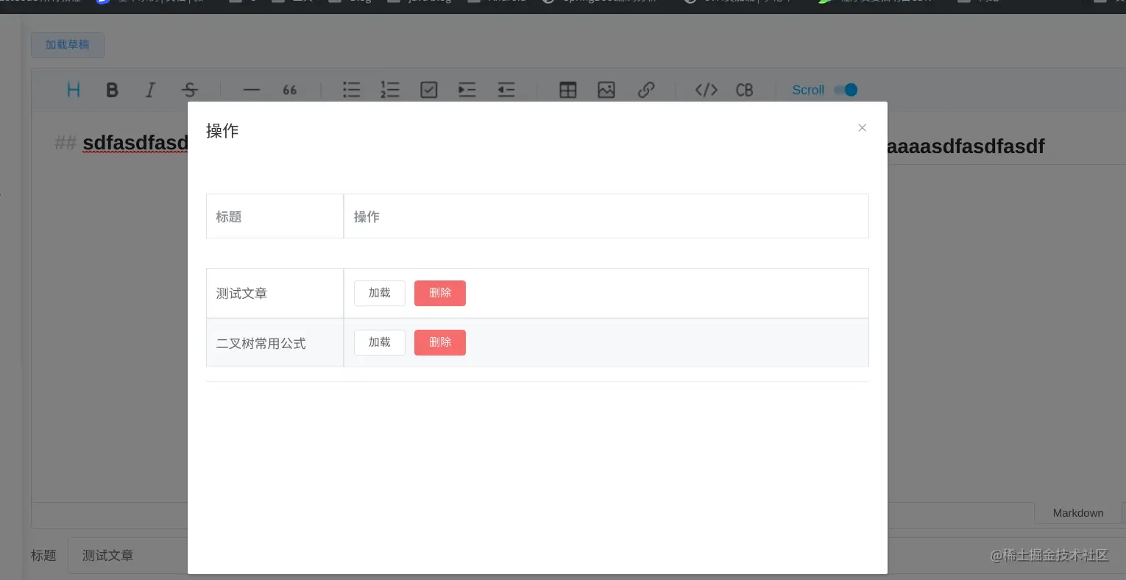
Task: Click the preview heading aaaasdfasdfasdf
Action: [966, 146]
